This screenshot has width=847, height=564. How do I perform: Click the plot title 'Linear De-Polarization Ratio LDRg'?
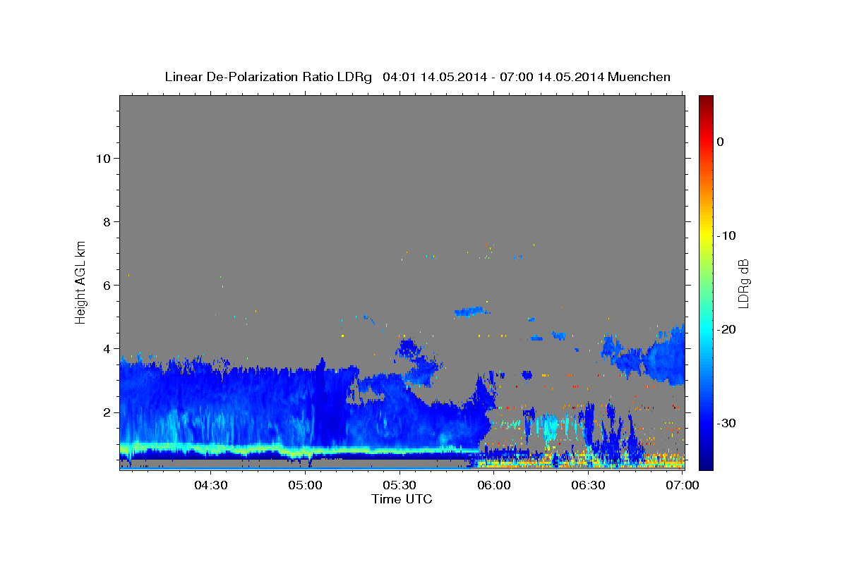click(x=268, y=77)
